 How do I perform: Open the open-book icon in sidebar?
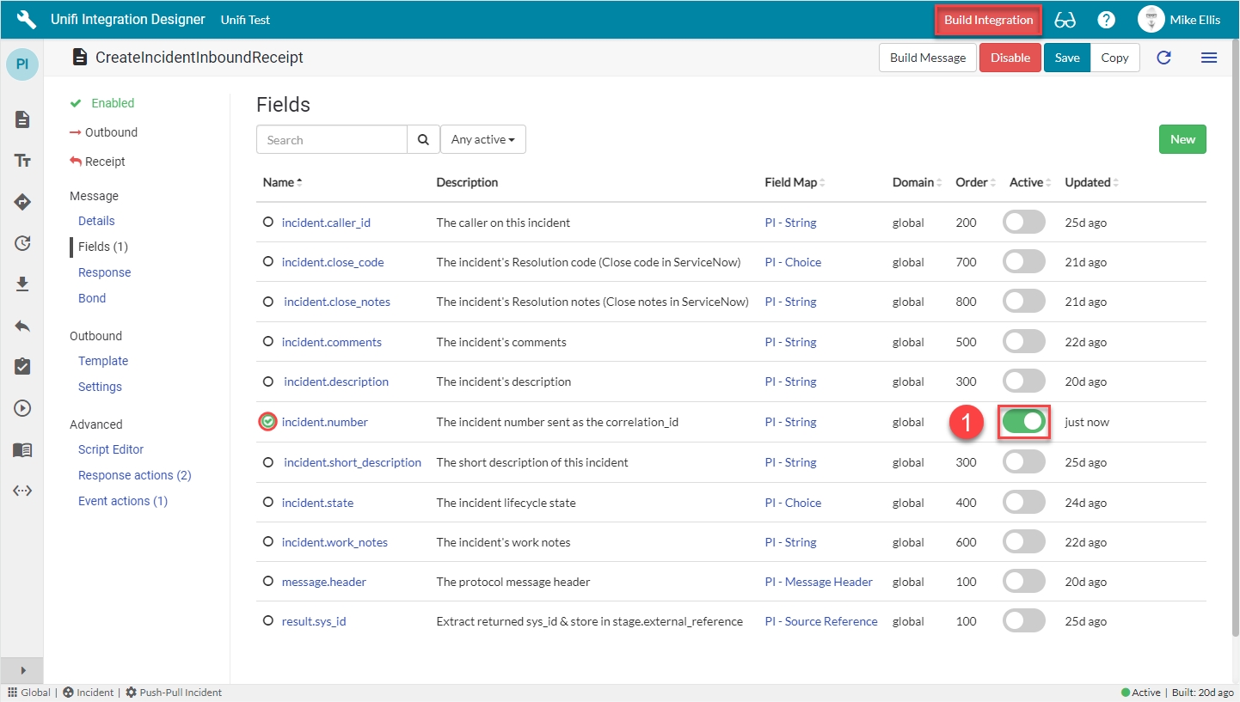(22, 449)
